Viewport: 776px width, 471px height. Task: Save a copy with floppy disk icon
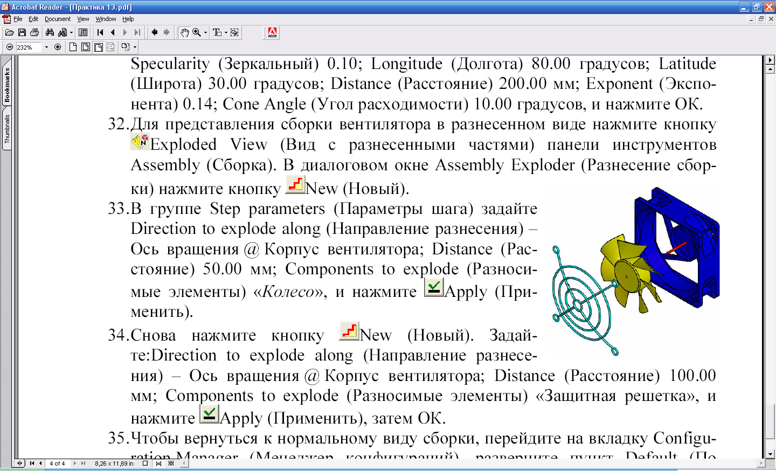[x=22, y=33]
